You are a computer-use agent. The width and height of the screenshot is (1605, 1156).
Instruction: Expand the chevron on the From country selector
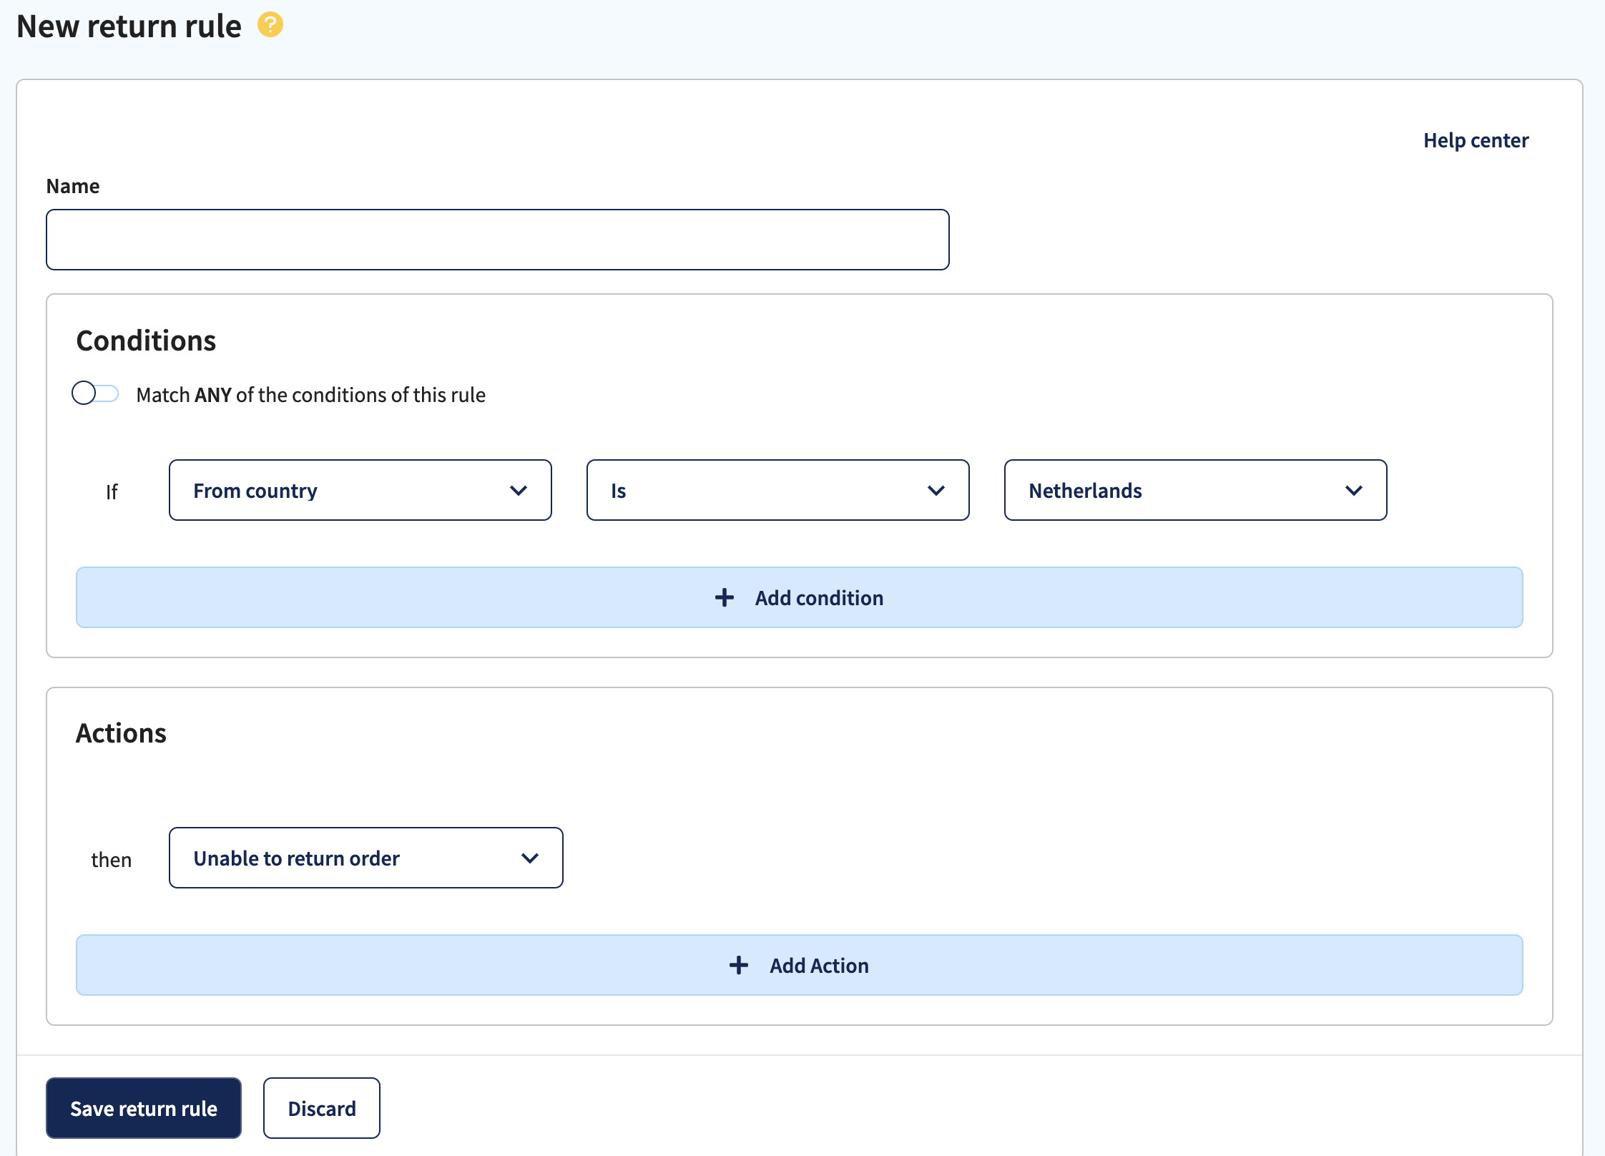pos(520,490)
